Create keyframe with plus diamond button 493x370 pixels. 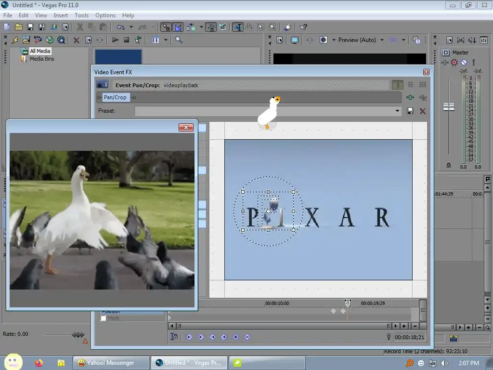pyautogui.click(x=235, y=337)
